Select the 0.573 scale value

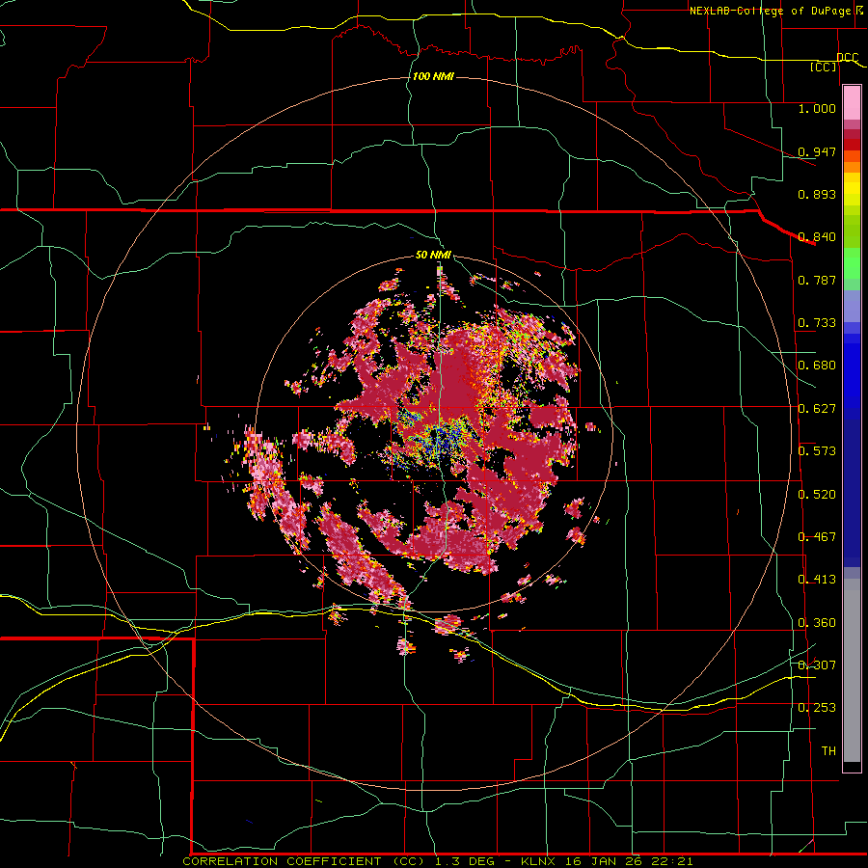click(x=817, y=451)
